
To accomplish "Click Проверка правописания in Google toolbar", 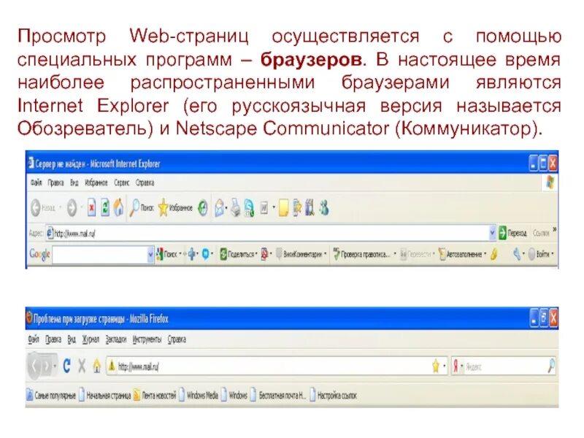I will click(361, 254).
